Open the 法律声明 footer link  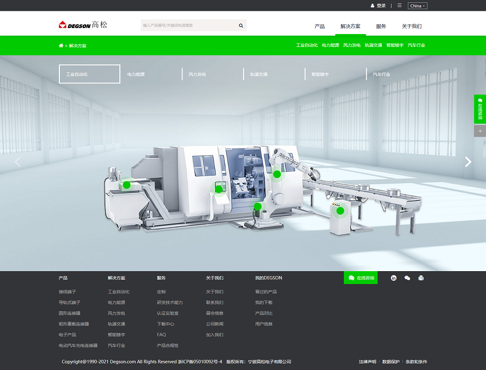(367, 361)
